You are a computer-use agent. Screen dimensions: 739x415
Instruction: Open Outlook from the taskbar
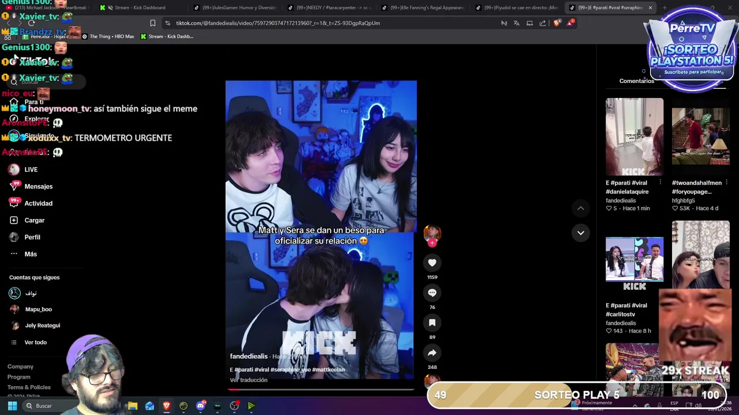point(150,406)
